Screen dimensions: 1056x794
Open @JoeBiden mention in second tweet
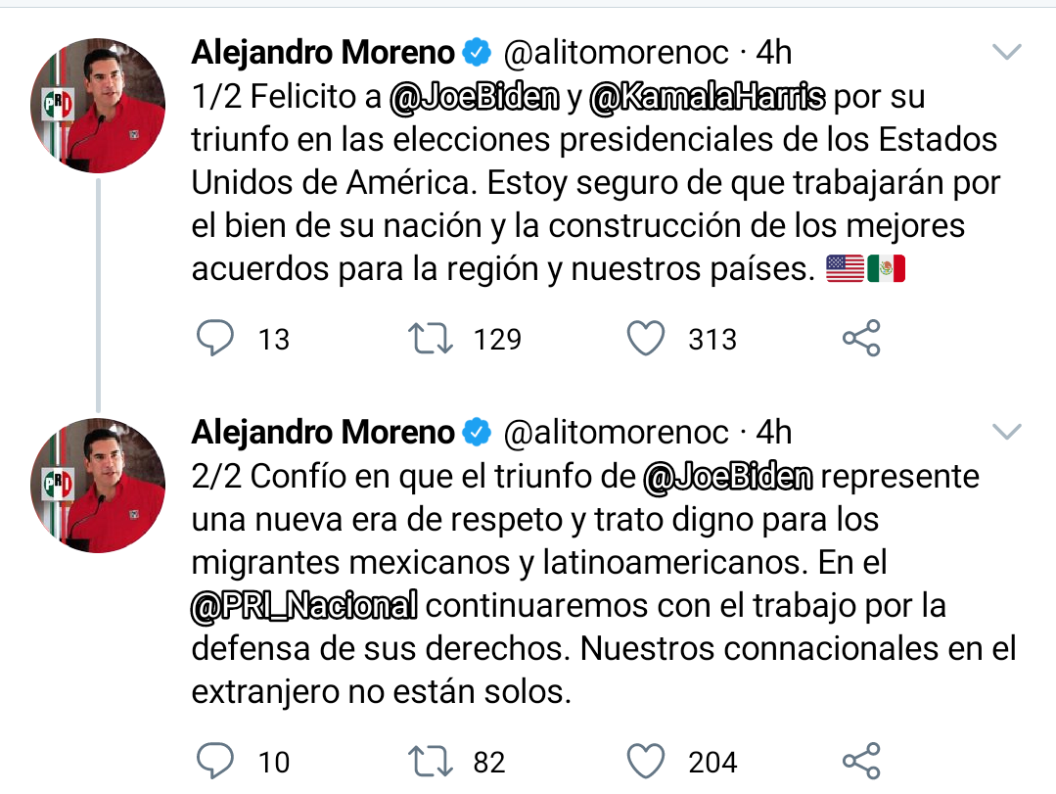(x=728, y=478)
